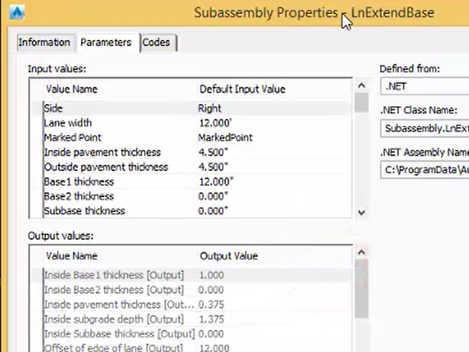Click the Inside pavement thickness 4.500" value
The image size is (469, 352).
pos(213,152)
